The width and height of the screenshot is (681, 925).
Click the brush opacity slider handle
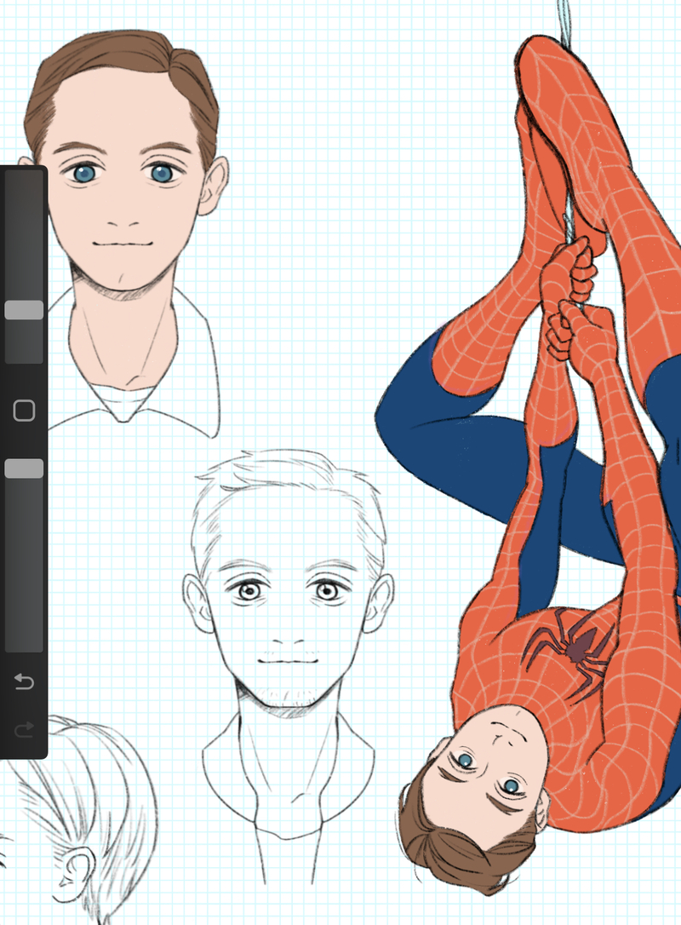point(24,468)
